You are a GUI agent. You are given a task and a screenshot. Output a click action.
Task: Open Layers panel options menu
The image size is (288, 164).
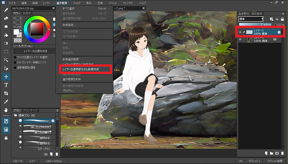(283, 14)
